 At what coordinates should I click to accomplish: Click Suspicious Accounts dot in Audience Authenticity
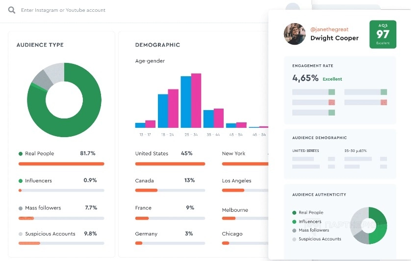(x=294, y=239)
